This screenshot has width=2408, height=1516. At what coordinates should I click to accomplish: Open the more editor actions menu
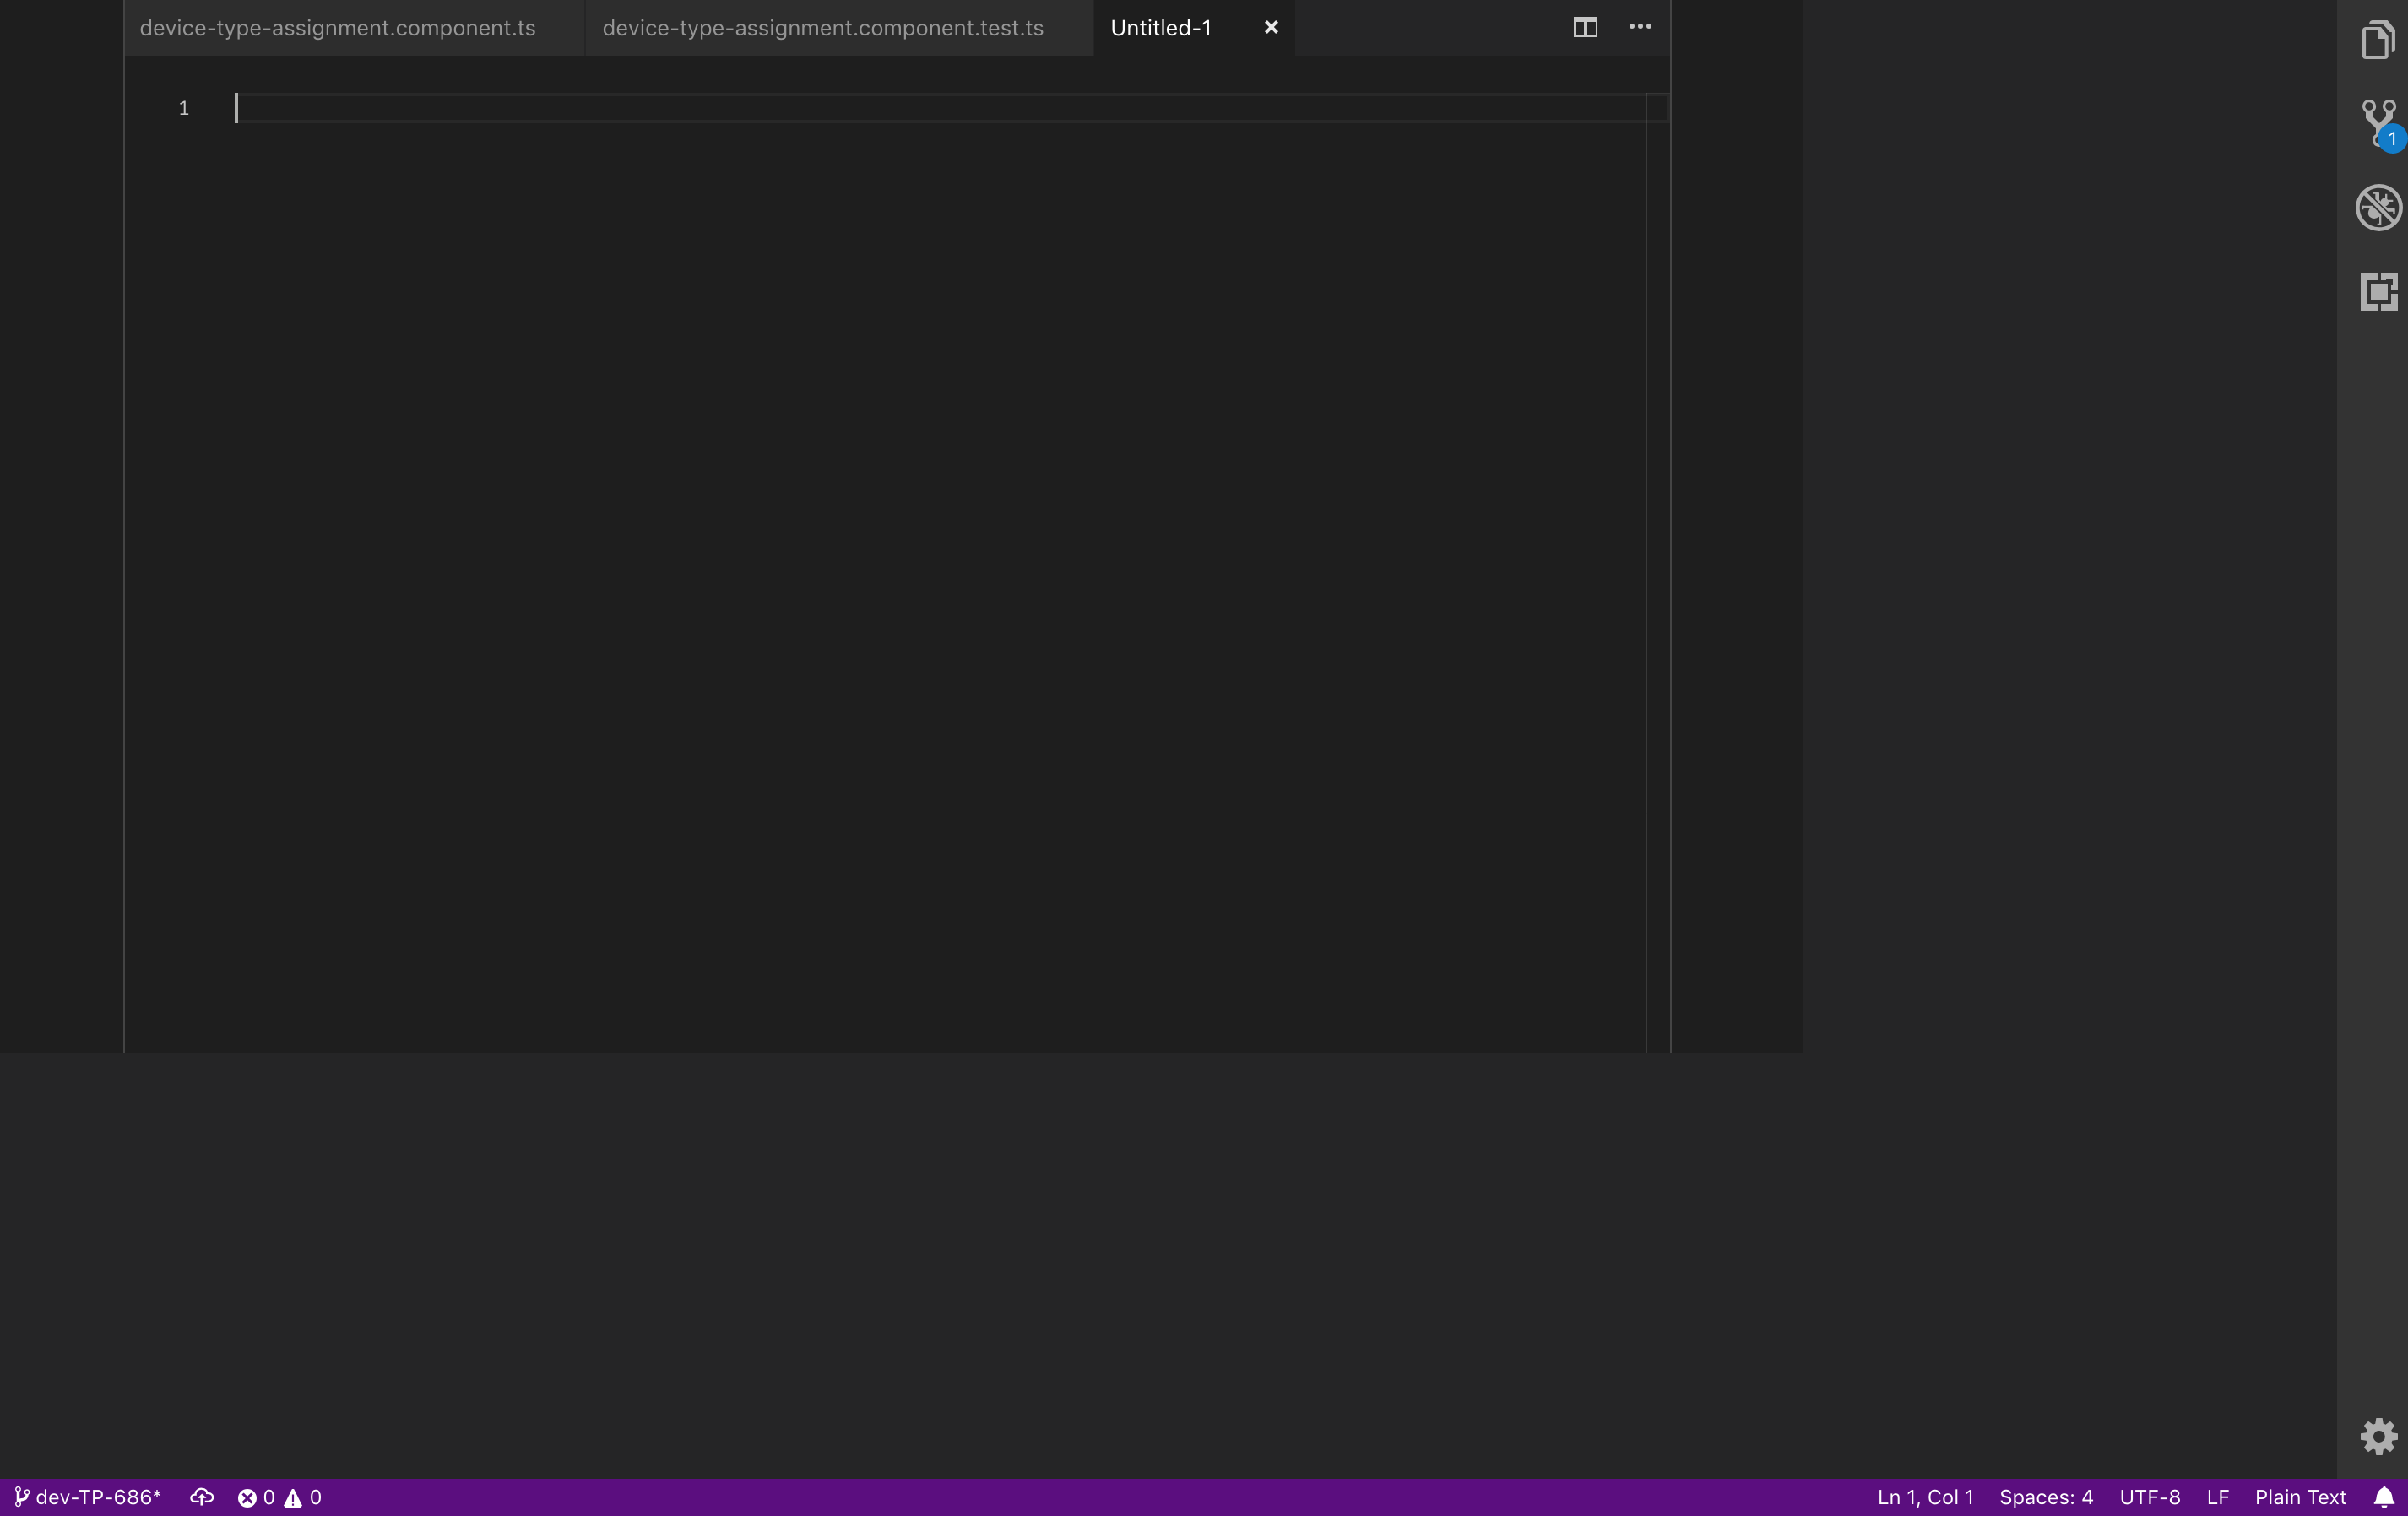(1640, 27)
